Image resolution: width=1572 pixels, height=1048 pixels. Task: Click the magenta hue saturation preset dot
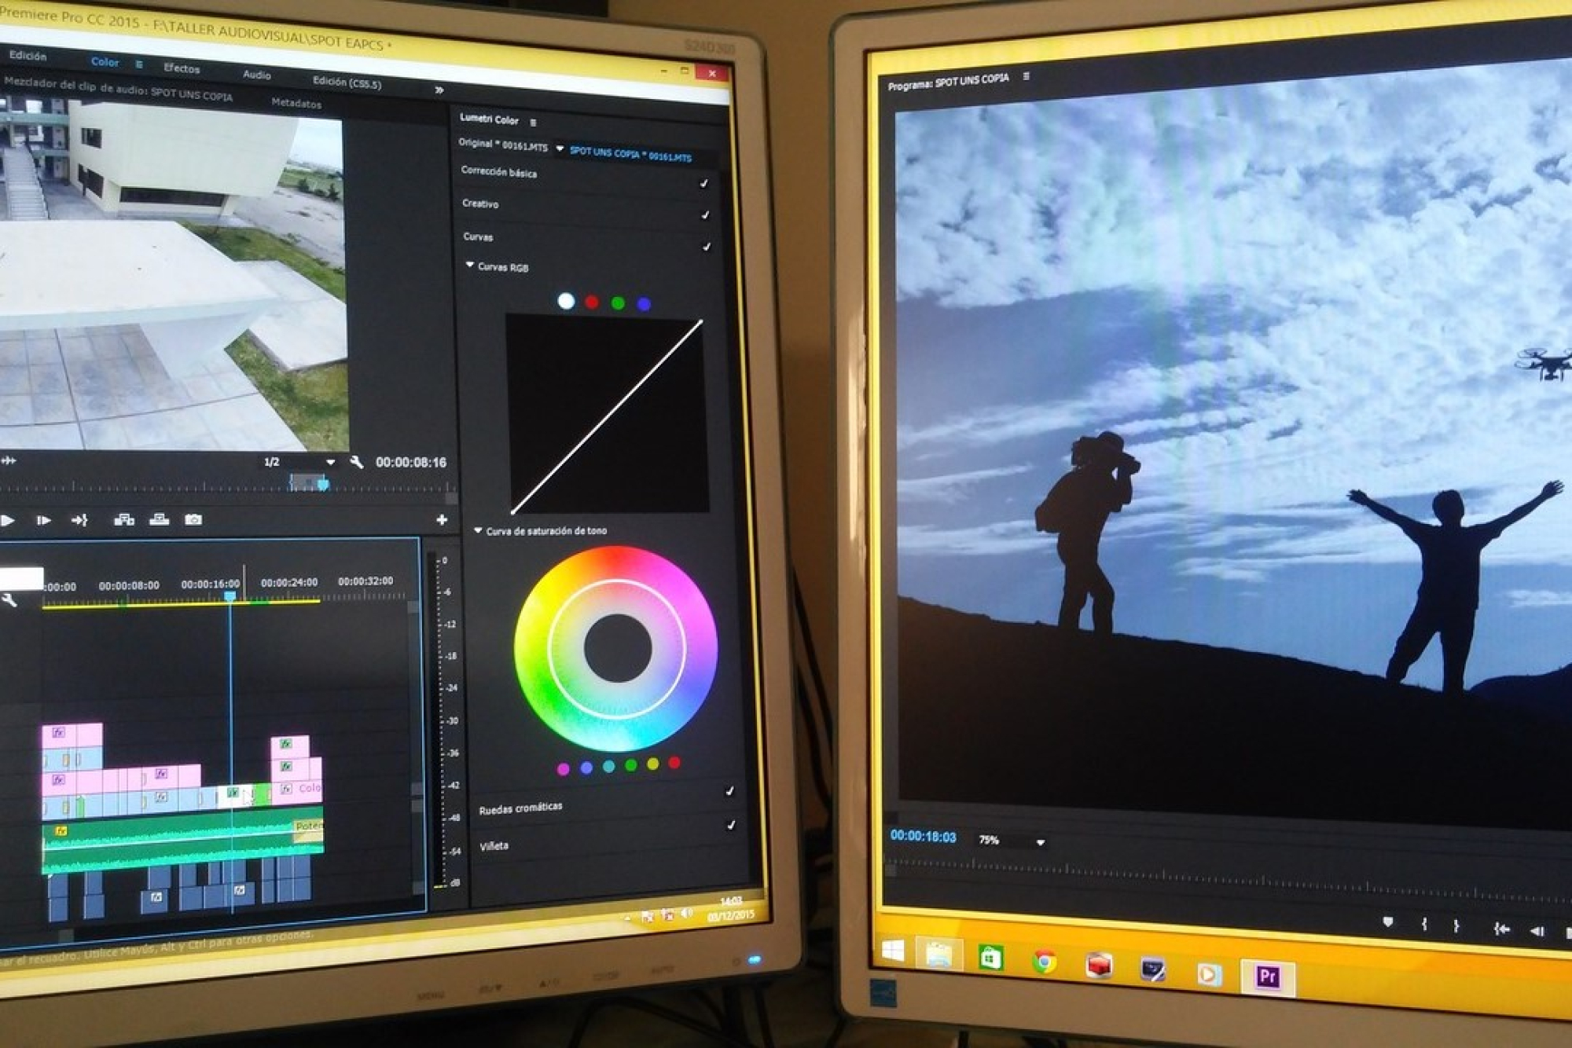click(x=564, y=769)
